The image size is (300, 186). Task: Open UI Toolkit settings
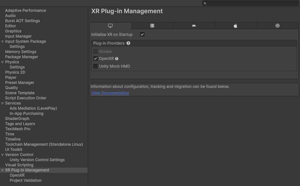(x=14, y=150)
